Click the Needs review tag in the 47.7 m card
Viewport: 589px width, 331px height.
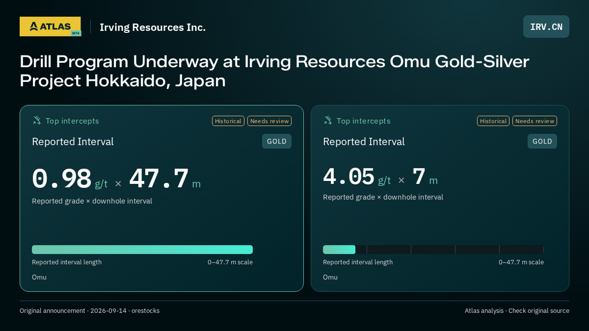point(269,121)
